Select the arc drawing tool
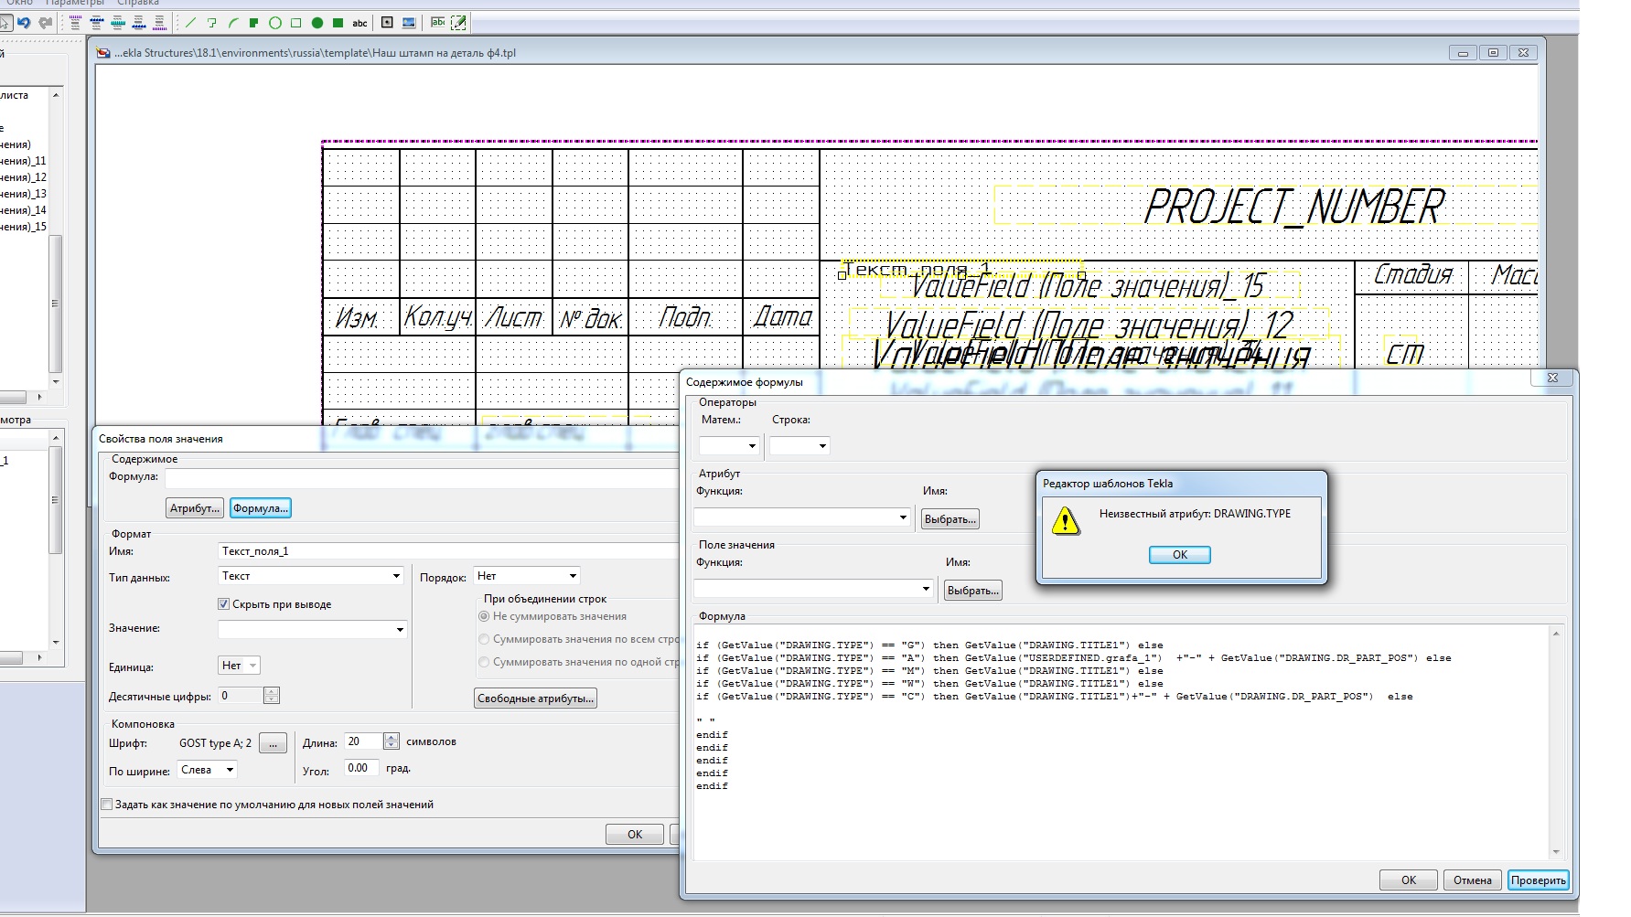 point(233,23)
